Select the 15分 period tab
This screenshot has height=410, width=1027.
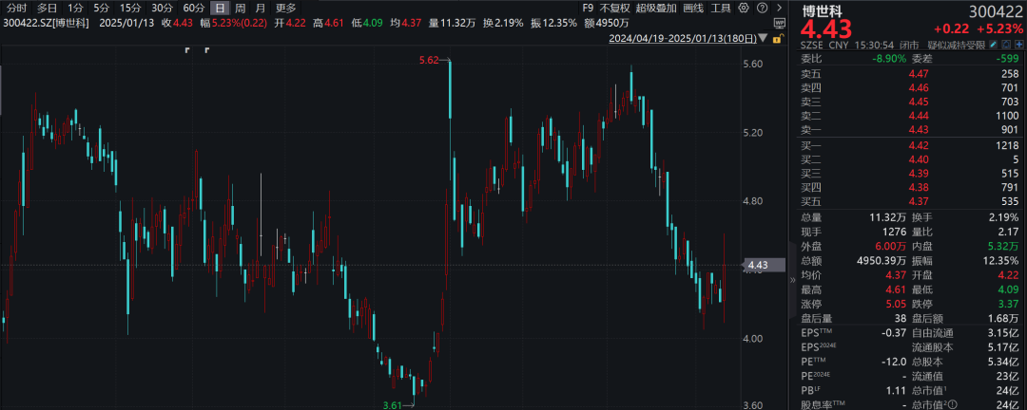click(x=129, y=8)
